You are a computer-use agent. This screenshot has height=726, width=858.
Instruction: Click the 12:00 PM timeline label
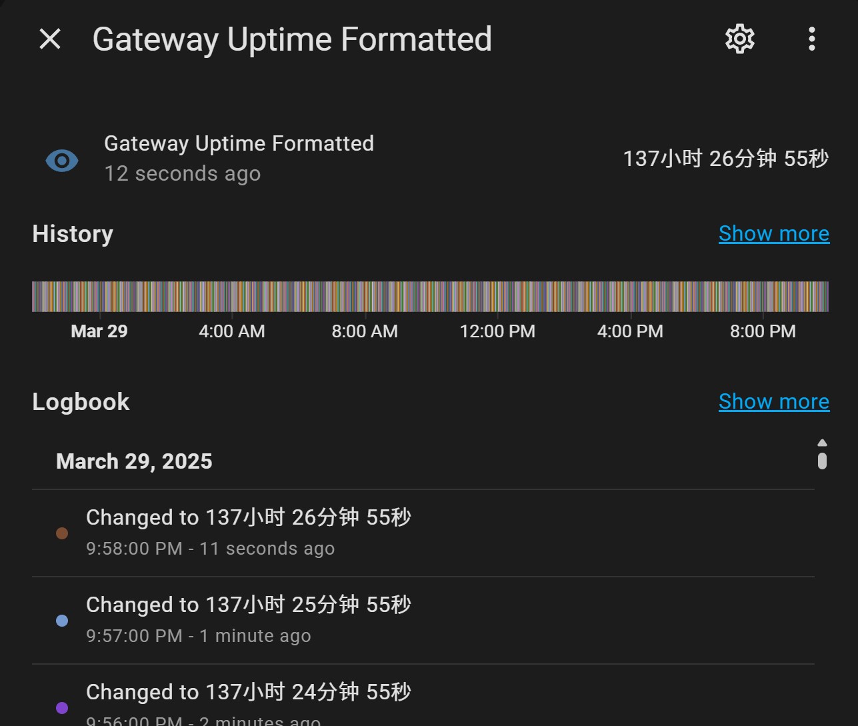(x=497, y=331)
